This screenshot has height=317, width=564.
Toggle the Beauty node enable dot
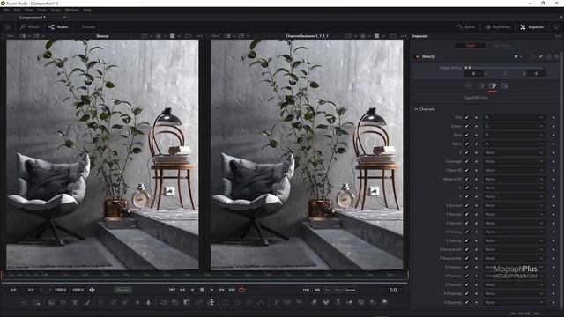click(x=417, y=56)
